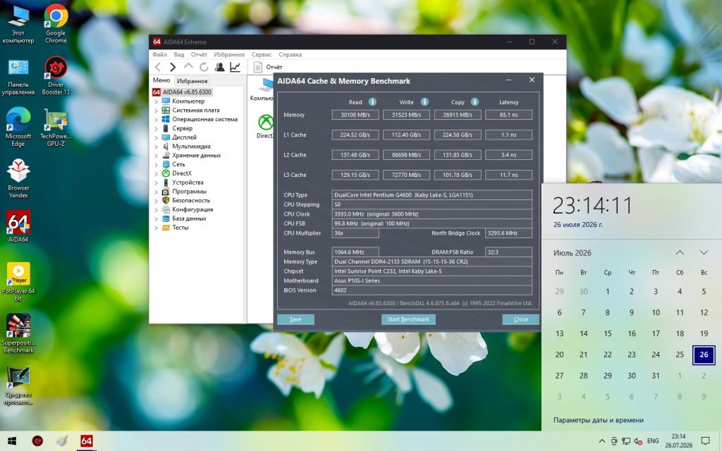Go to next month in calendar
This screenshot has height=451, width=722.
[x=704, y=253]
